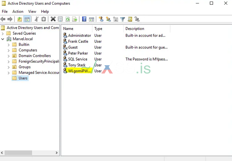The height and width of the screenshot is (161, 232).
Task: Click 'Built-in account for gue...' description
Action: [146, 47]
